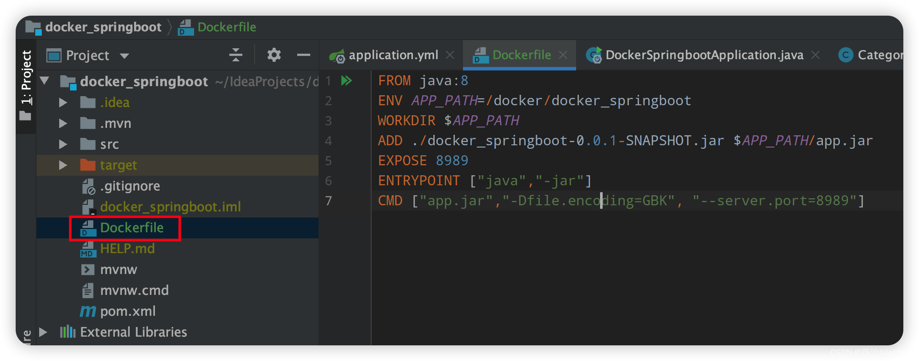Click WORKDIR keyword on line 3
The height and width of the screenshot is (361, 919).
coord(406,120)
